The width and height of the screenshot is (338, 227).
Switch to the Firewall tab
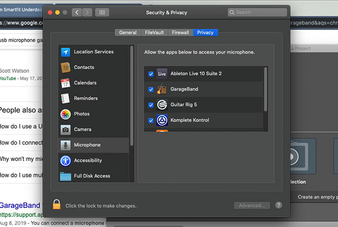click(x=180, y=33)
